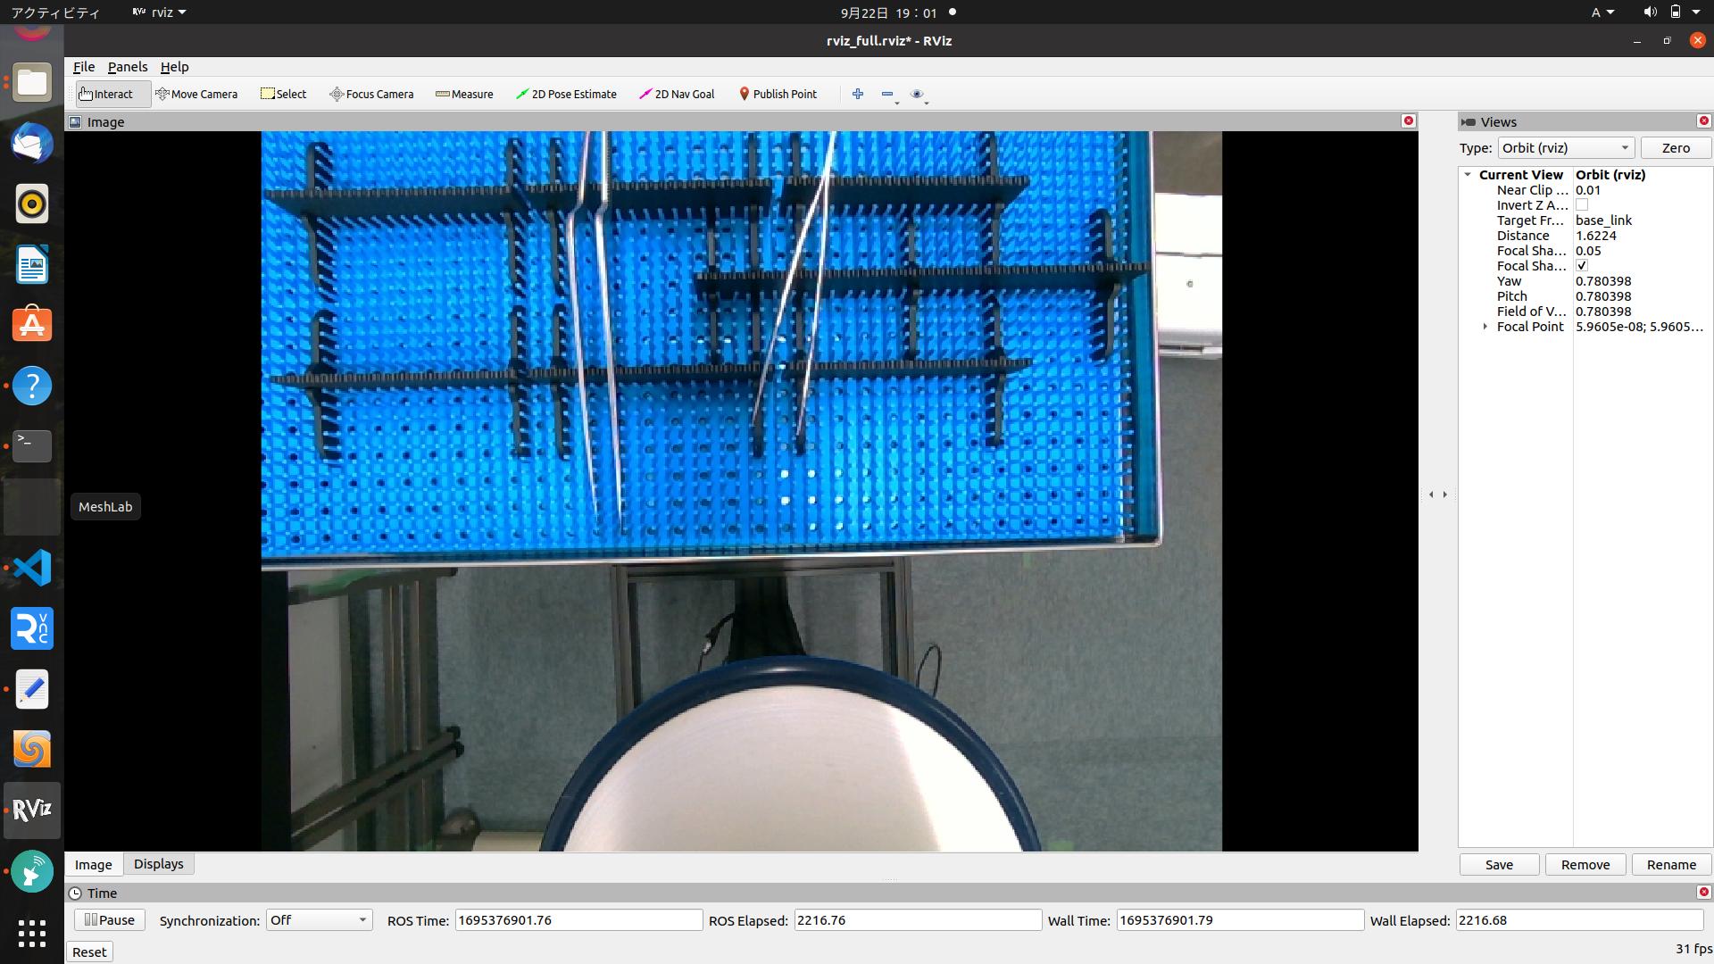Open Thunderbird mail from the dock
Image resolution: width=1714 pixels, height=964 pixels.
[32, 144]
